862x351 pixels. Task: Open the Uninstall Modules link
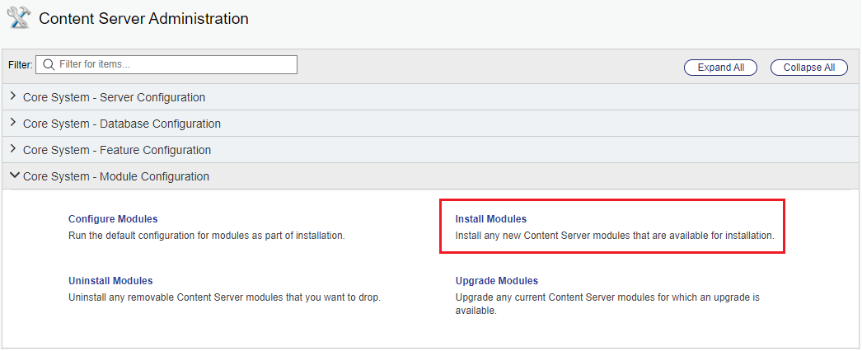point(110,281)
